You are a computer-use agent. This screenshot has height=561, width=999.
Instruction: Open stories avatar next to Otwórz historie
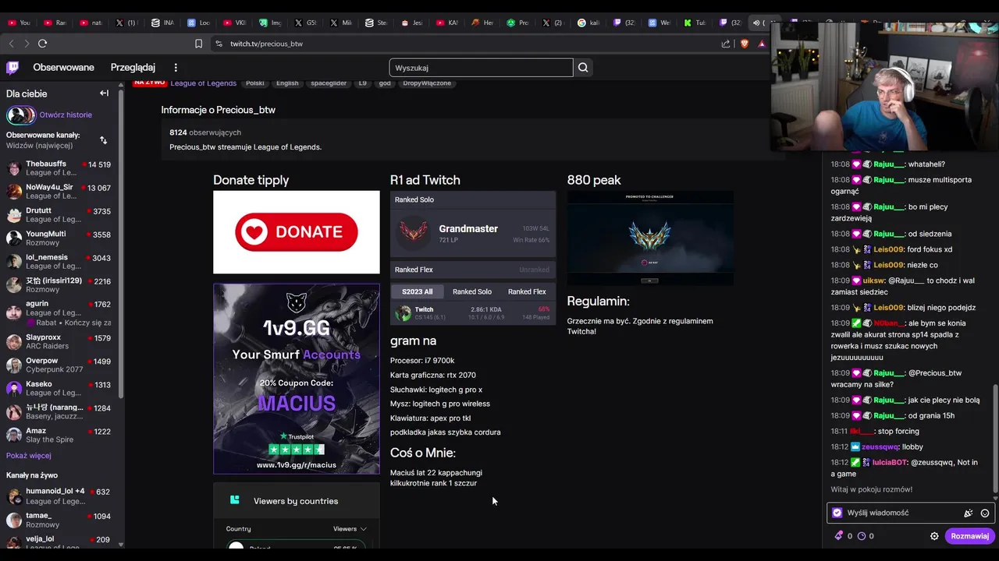(x=21, y=115)
